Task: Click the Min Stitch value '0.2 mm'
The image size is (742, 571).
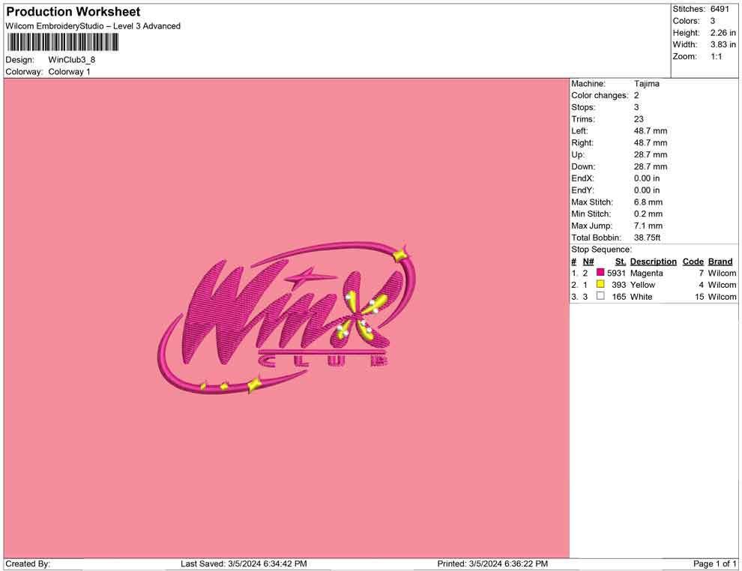Action: [648, 214]
